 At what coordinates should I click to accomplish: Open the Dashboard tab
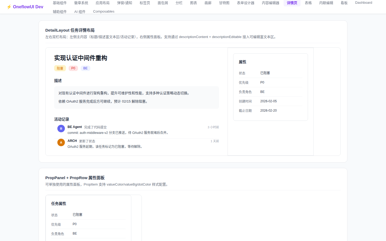(363, 3)
